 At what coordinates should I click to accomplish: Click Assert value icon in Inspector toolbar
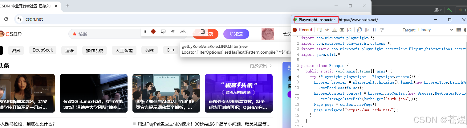(342, 30)
